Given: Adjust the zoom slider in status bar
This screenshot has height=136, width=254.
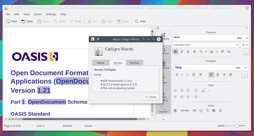Looking at the screenshot, I should [x=237, y=126].
